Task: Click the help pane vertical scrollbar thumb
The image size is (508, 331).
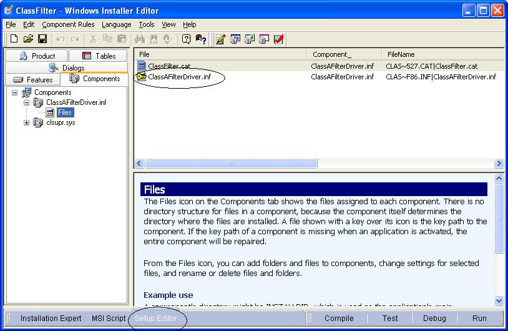Action: point(499,219)
